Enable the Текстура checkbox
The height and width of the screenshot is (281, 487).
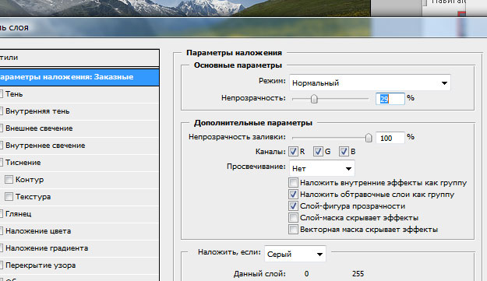click(9, 197)
